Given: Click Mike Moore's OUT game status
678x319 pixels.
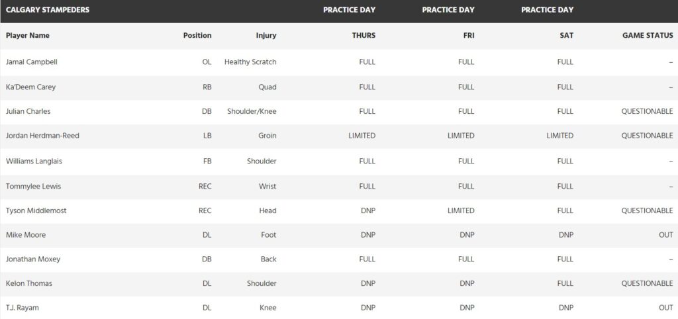Looking at the screenshot, I should [665, 235].
